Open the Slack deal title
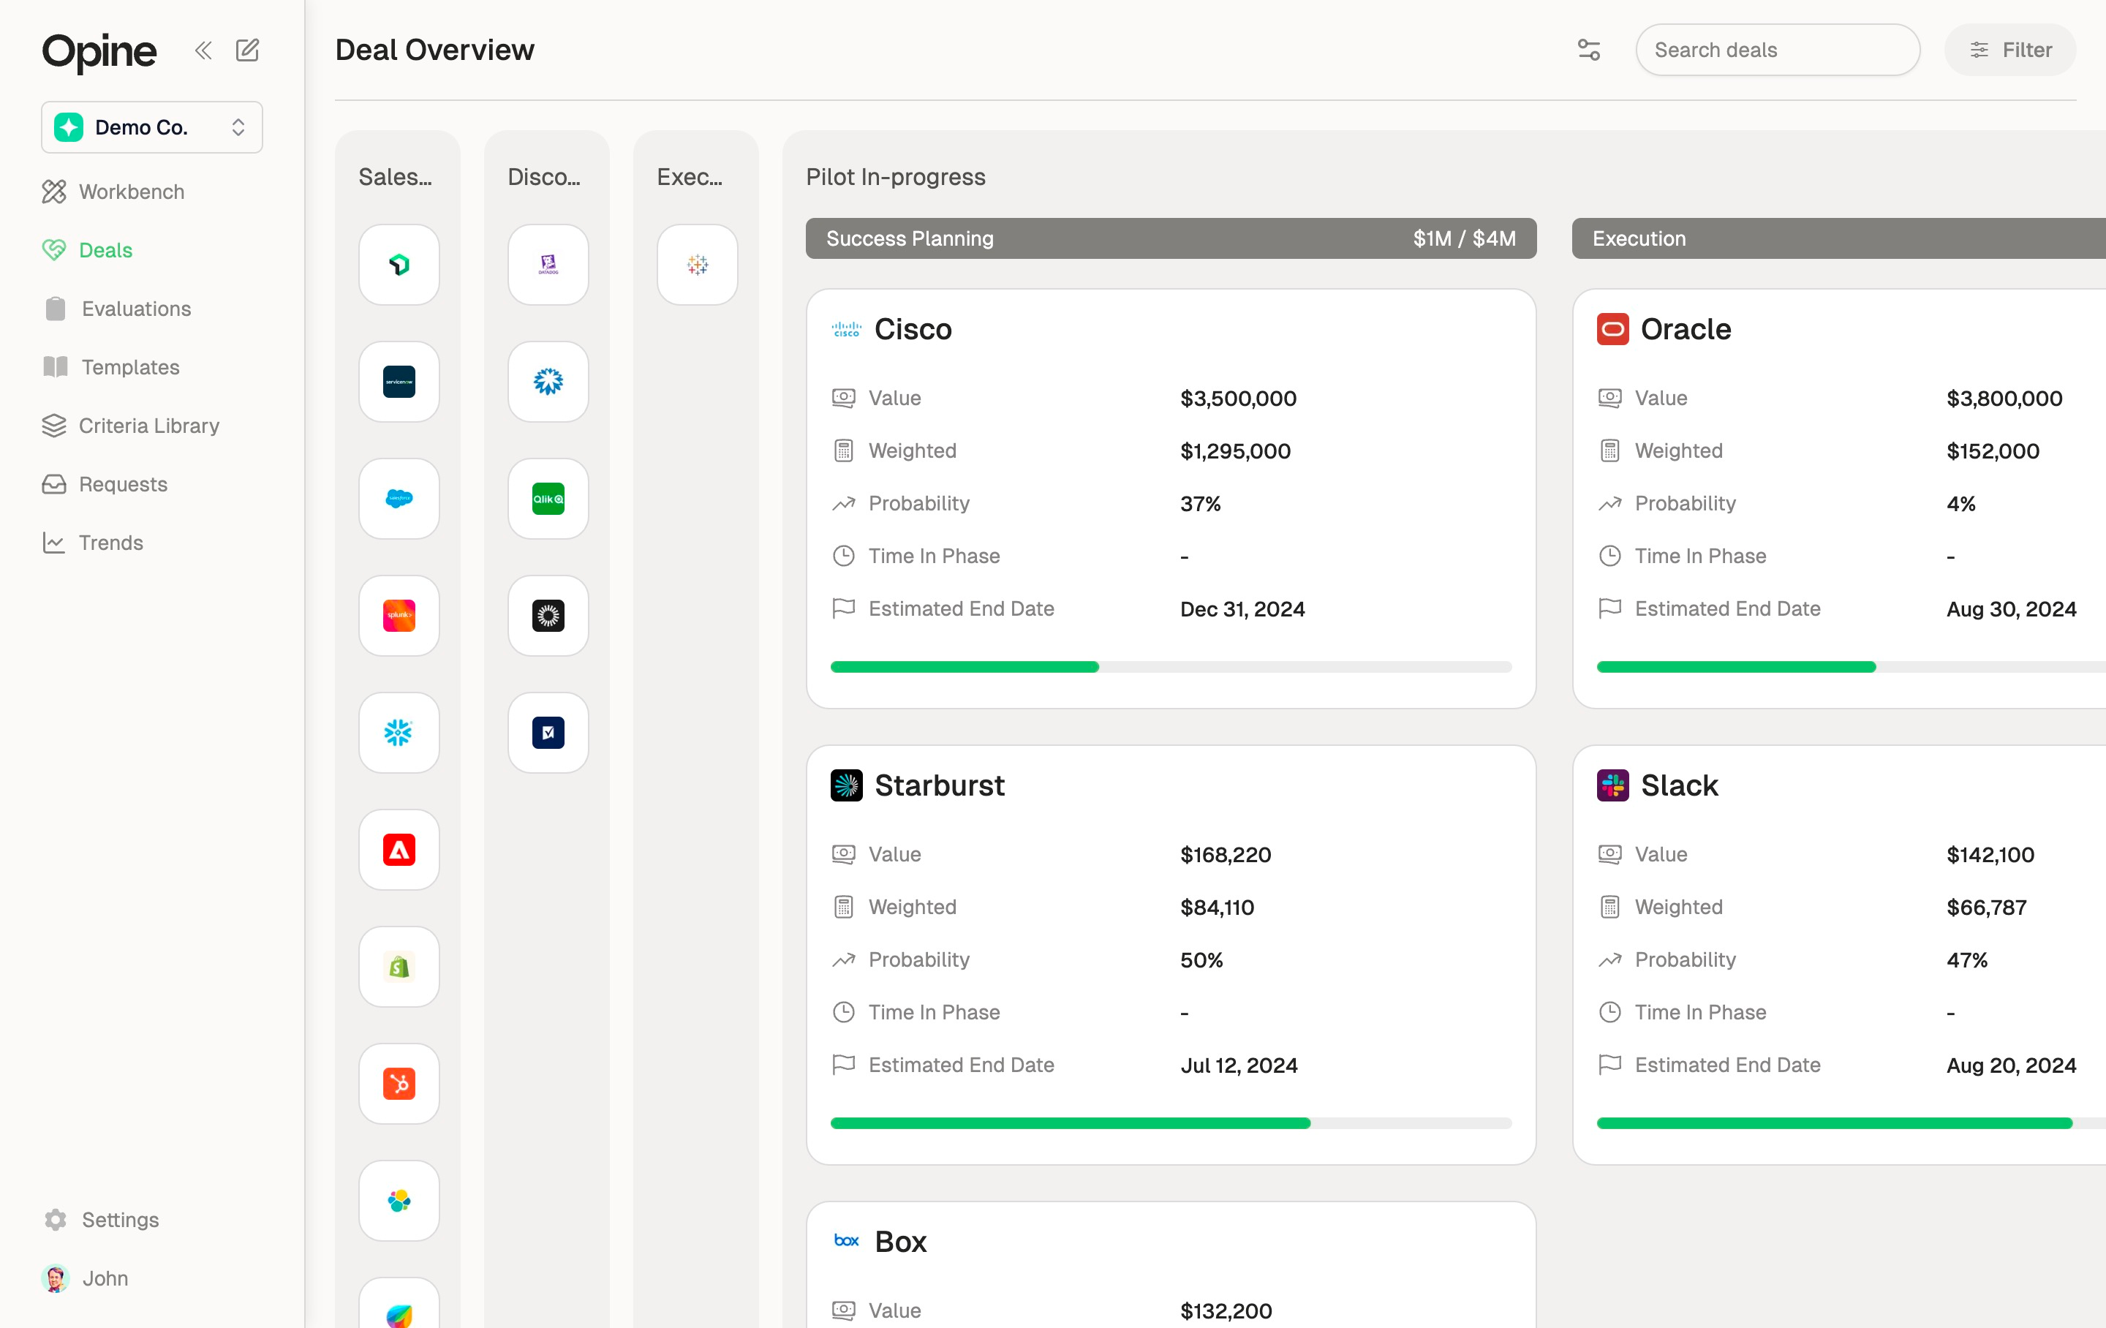Viewport: 2106px width, 1328px height. point(1679,785)
